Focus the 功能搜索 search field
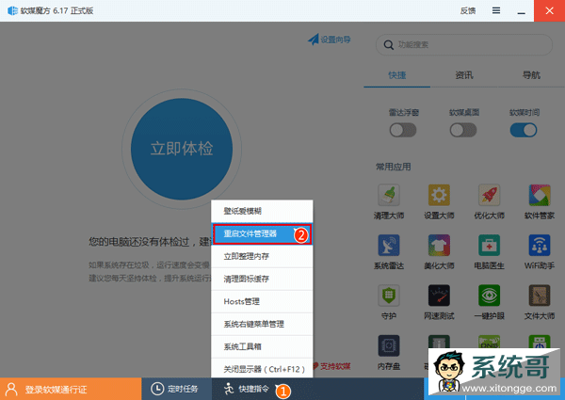This screenshot has height=400, width=565. [x=464, y=45]
